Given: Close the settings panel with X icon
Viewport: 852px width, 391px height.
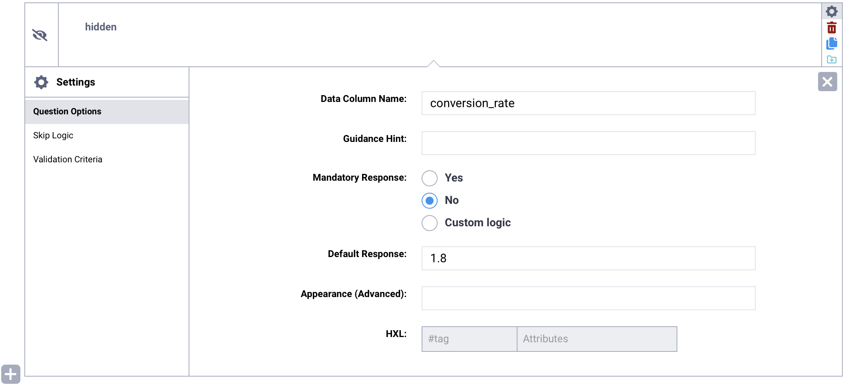Looking at the screenshot, I should coord(828,82).
